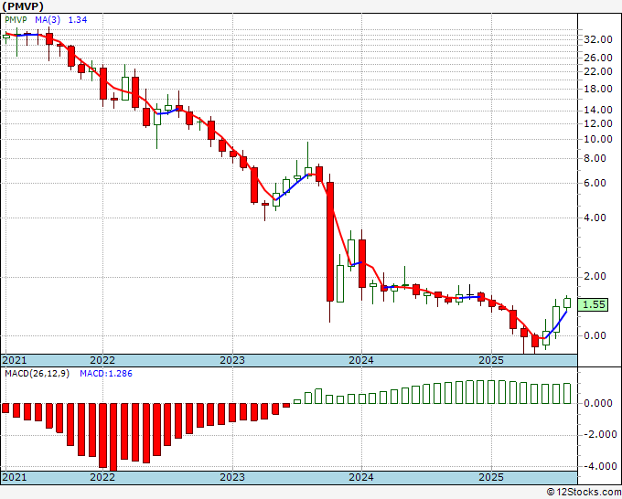Click the 14.00 price axis label
The image size is (622, 499).
point(598,110)
